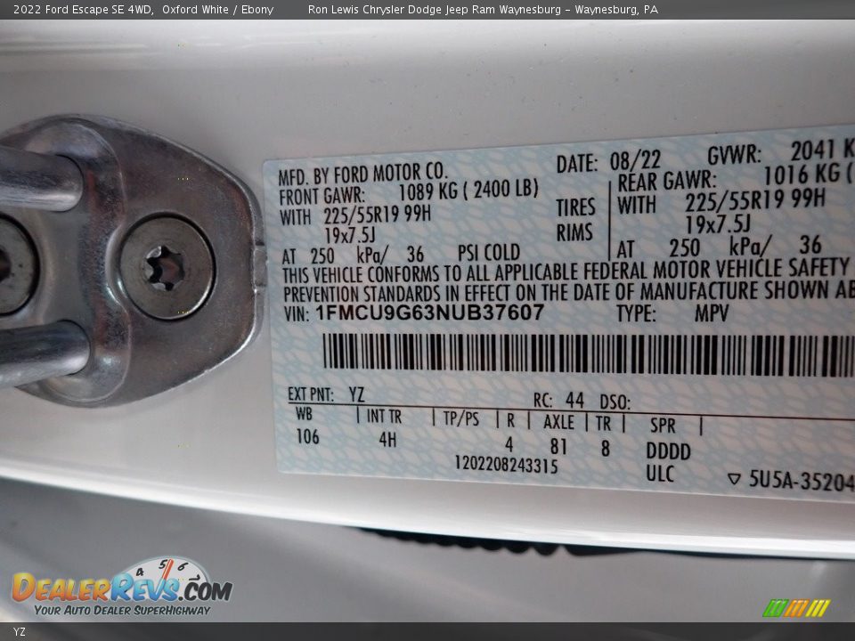Select the 'Oxford White / Ebony' color caption
Image resolution: width=855 pixels, height=641 pixels.
coord(217,9)
